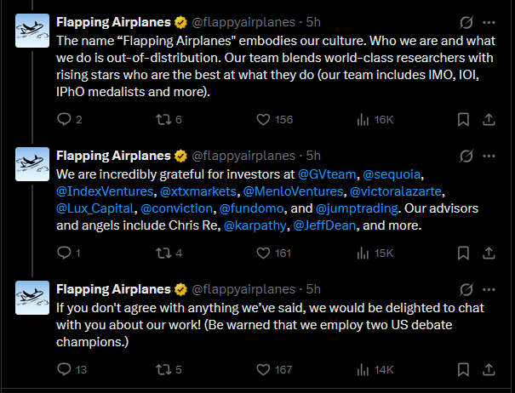Open three-dot menu on debate champions tweet

(489, 288)
